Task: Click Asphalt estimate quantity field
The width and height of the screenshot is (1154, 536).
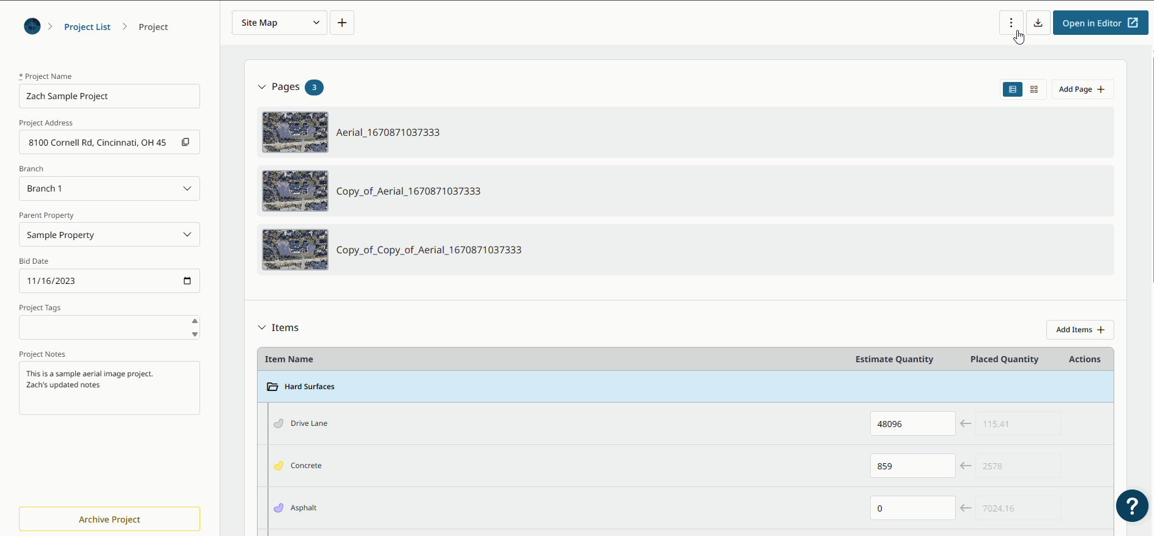Action: [912, 508]
